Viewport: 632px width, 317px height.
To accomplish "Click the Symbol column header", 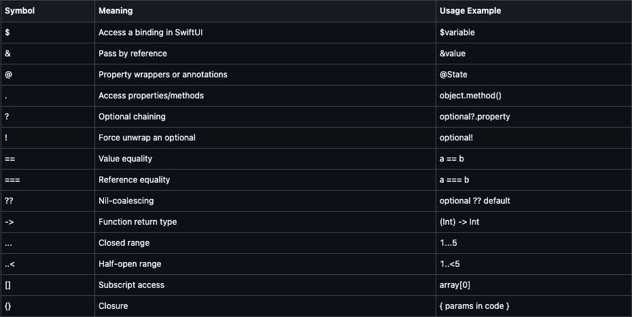I will (x=20, y=12).
